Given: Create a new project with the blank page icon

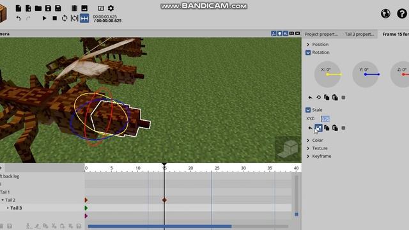Looking at the screenshot, I should pos(19,8).
